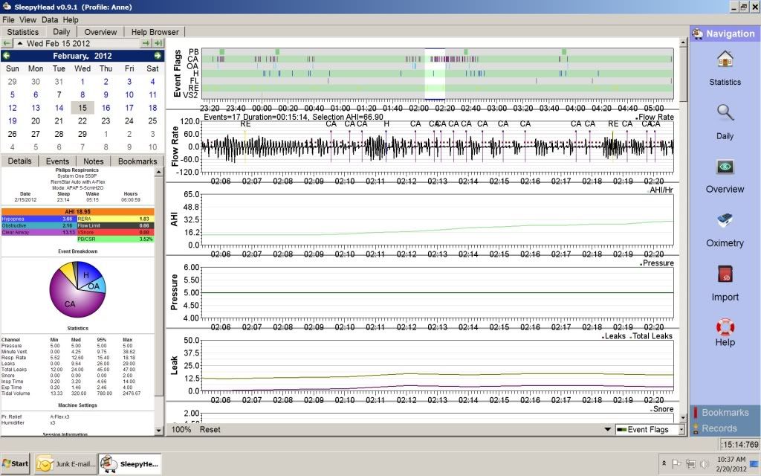
Task: Click the CA slice of the pie chart
Action: [70, 304]
